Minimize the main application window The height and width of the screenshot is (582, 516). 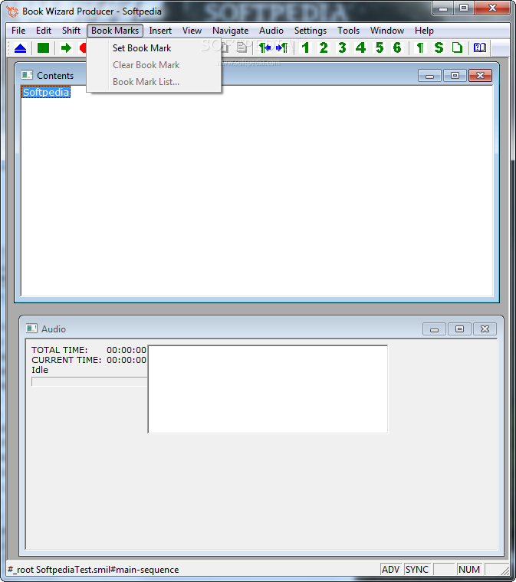(443, 8)
